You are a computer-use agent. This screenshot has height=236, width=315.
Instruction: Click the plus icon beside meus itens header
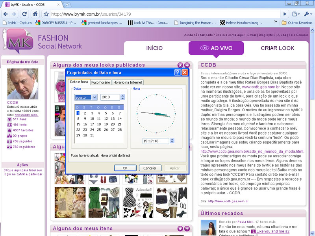click(187, 229)
